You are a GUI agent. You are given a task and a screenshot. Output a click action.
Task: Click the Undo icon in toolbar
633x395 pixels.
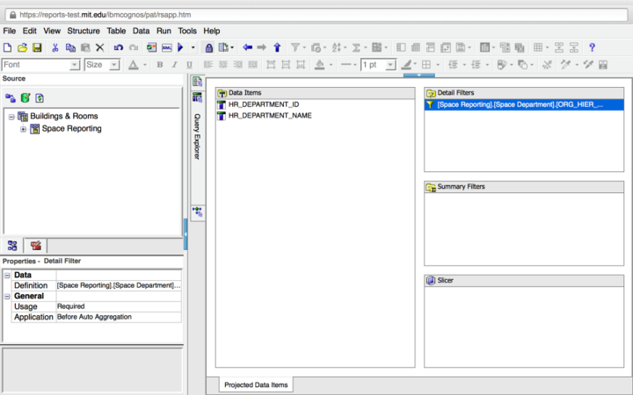(x=119, y=47)
